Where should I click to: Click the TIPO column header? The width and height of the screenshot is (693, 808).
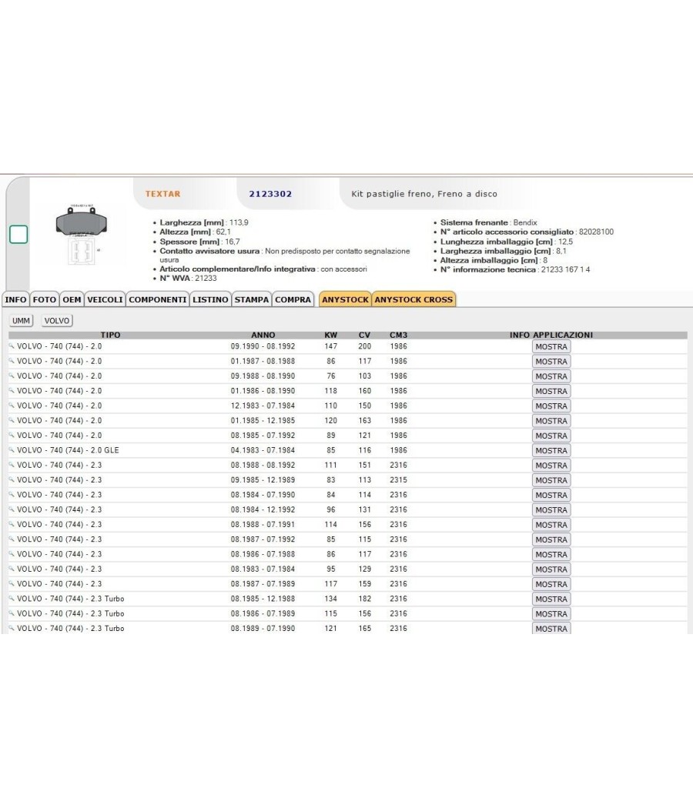pyautogui.click(x=110, y=335)
